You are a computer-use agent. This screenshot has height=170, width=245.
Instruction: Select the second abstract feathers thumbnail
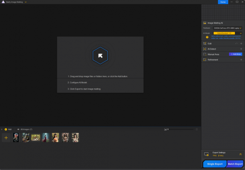pyautogui.click(x=26, y=138)
